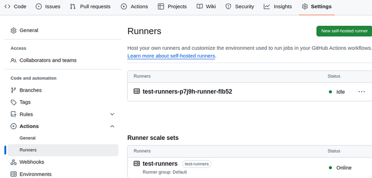Click the Webhooks icon in the sidebar
This screenshot has height=178, width=372.
(13, 162)
